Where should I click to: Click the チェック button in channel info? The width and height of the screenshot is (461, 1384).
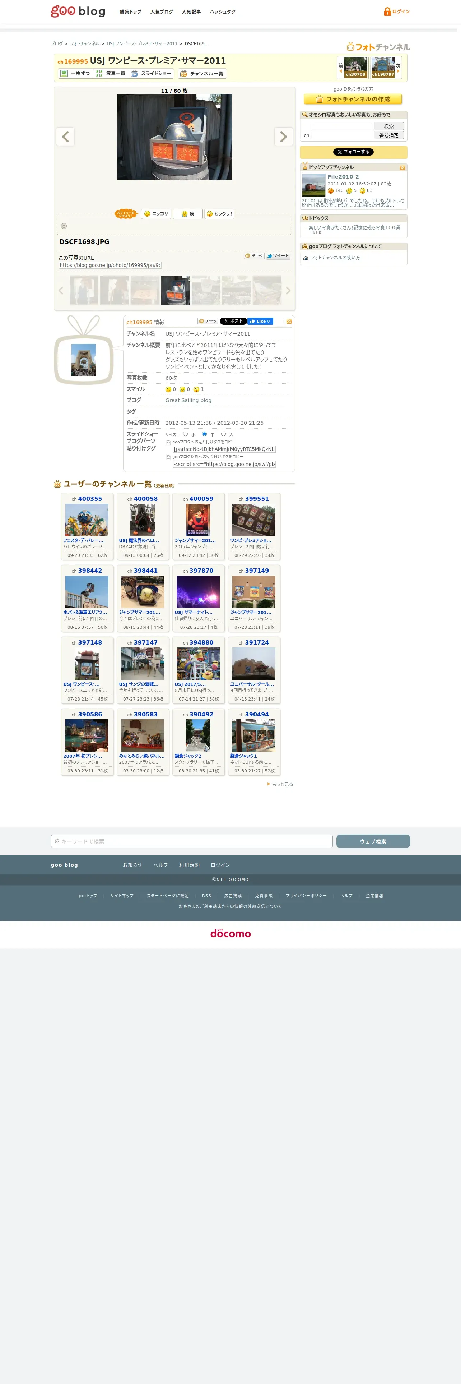pyautogui.click(x=207, y=321)
